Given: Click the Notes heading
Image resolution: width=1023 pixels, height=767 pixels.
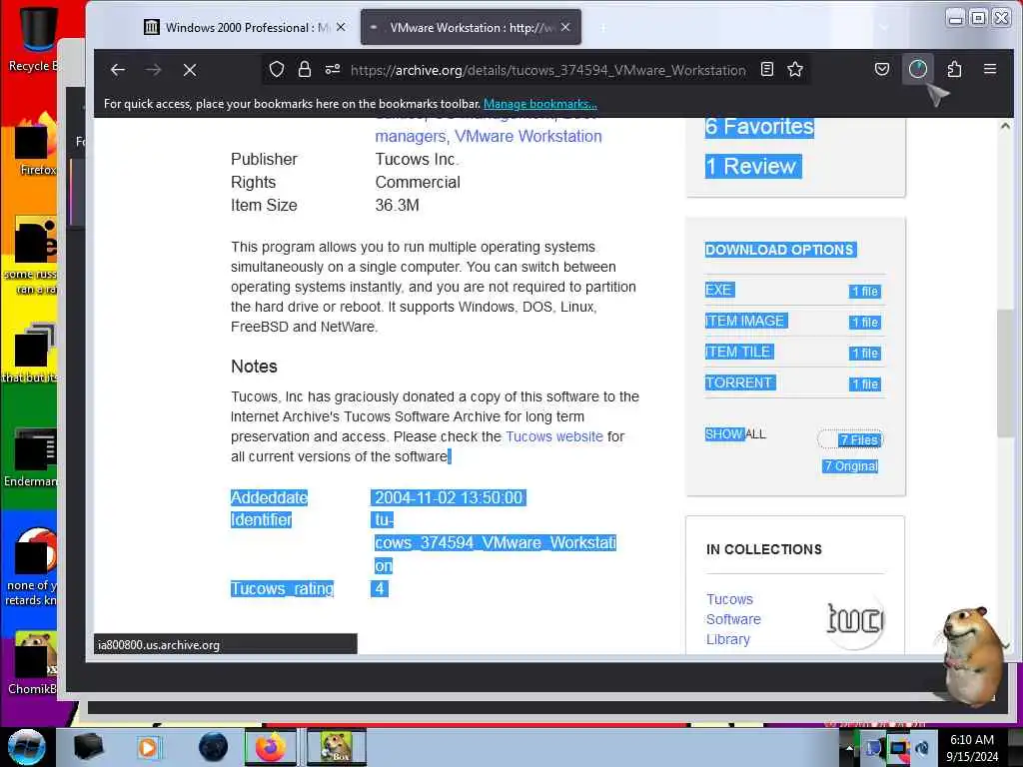Looking at the screenshot, I should (254, 367).
